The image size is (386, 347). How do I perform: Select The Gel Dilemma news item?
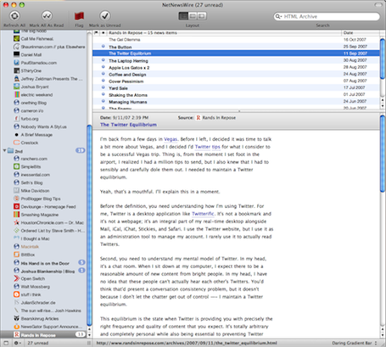pyautogui.click(x=236, y=40)
